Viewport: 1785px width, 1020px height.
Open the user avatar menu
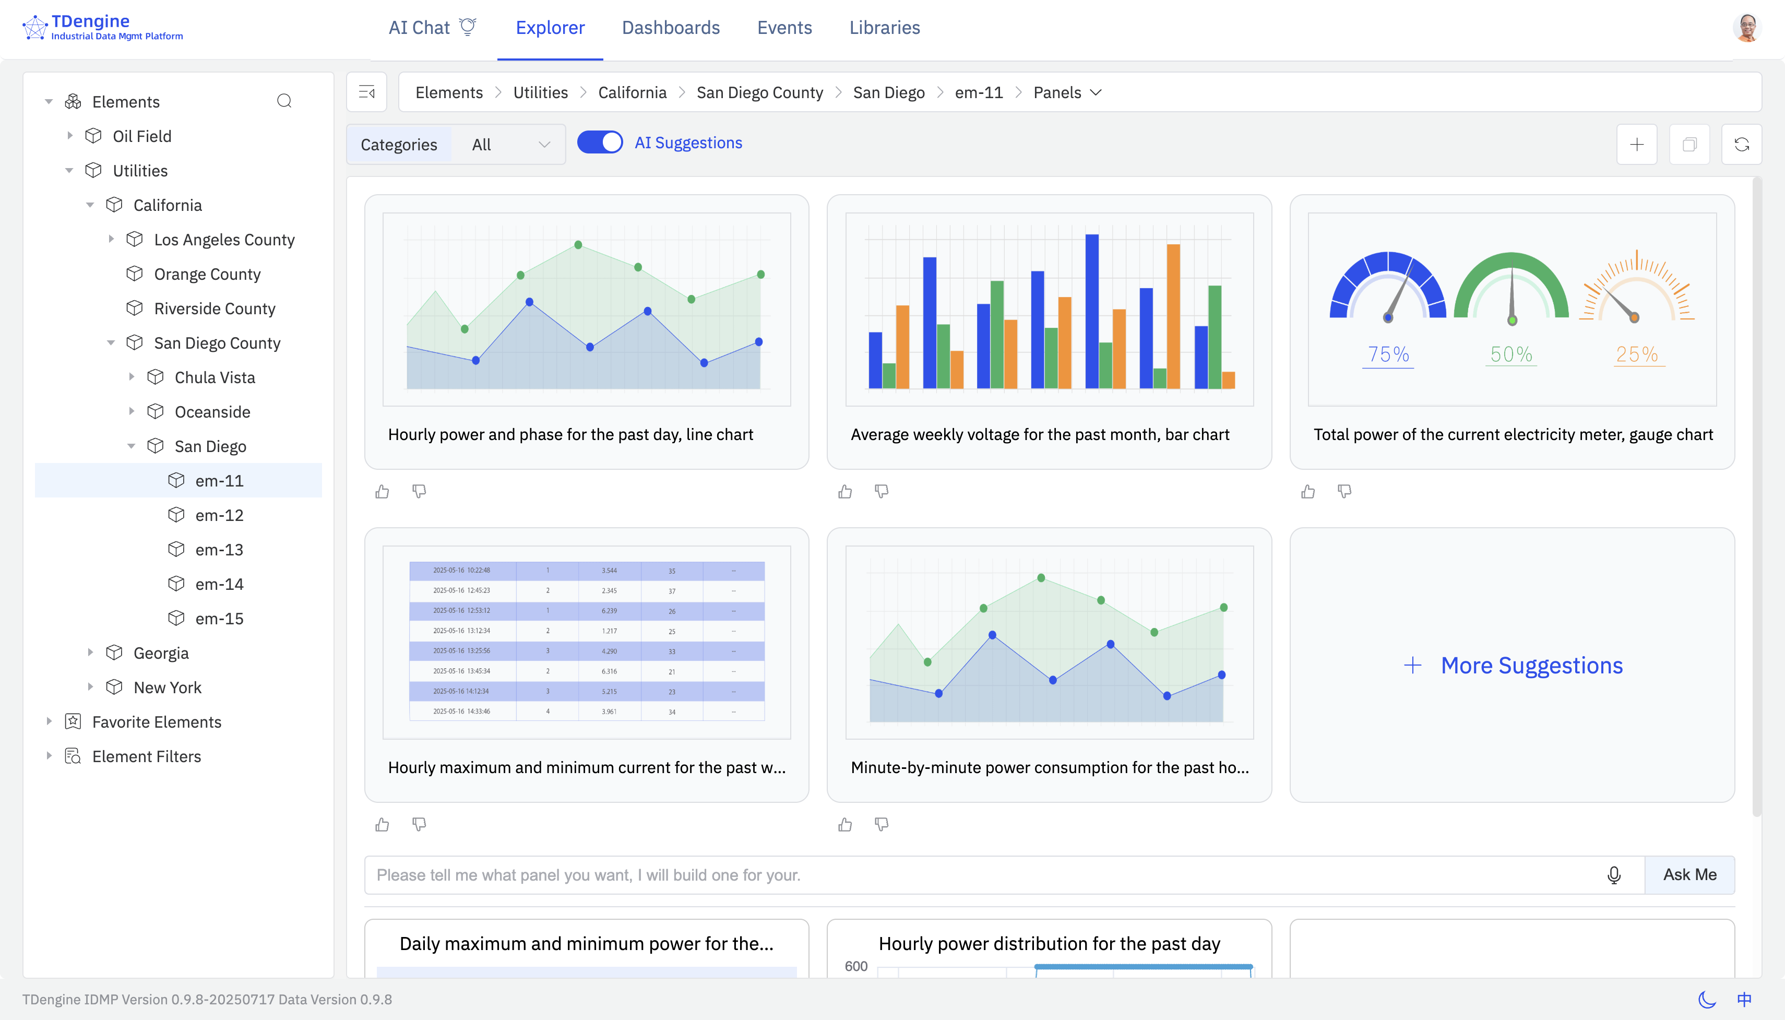[1747, 28]
